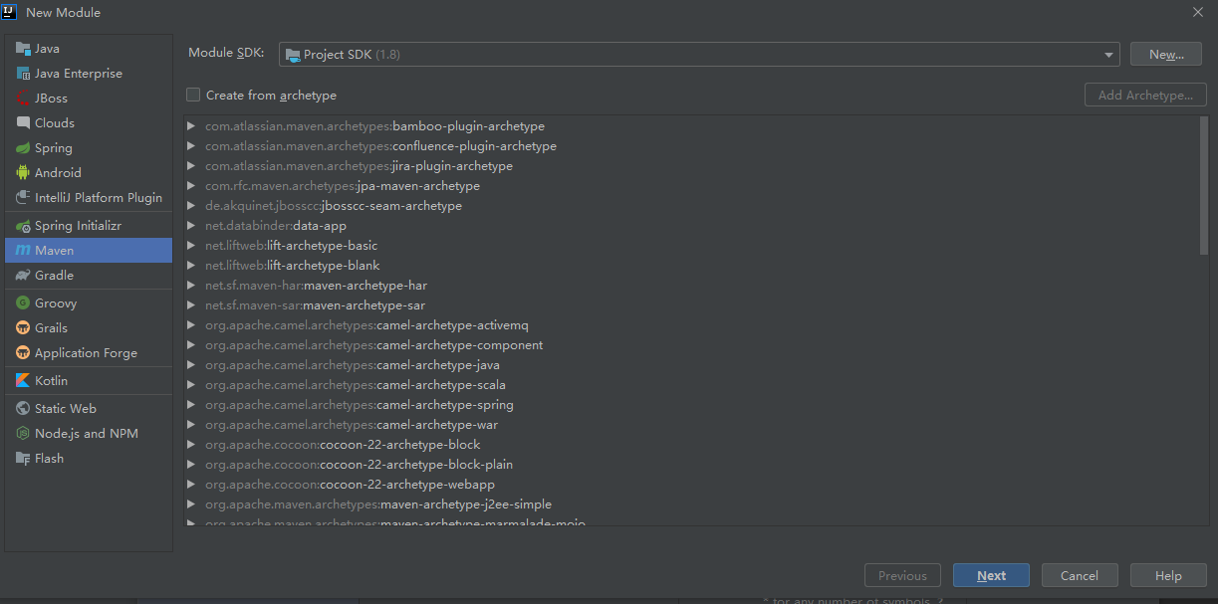Expand confluence-plugin-archetype node

(191, 146)
